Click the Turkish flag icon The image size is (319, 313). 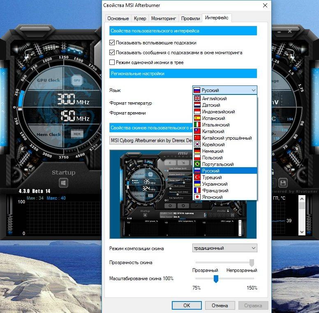[x=197, y=177]
